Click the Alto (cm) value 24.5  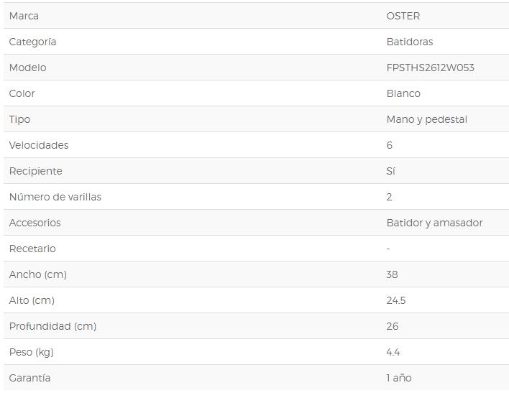pyautogui.click(x=396, y=300)
